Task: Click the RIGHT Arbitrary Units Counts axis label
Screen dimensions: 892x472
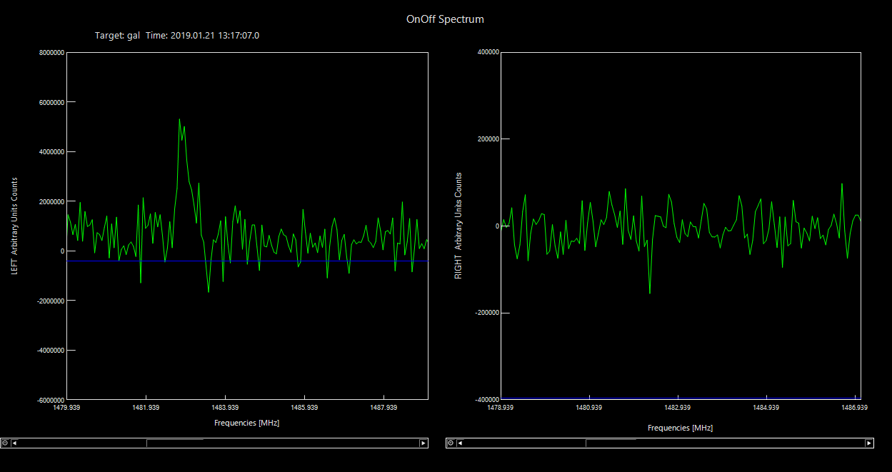Action: coord(458,226)
